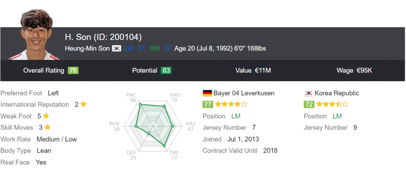Open the Bayer 04 Leverkusen club link
Screen dimensions: 406x180
(244, 93)
